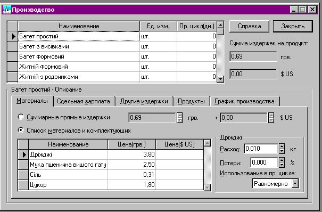Click row selector beside Цукор
The image size is (322, 212).
pos(23,185)
